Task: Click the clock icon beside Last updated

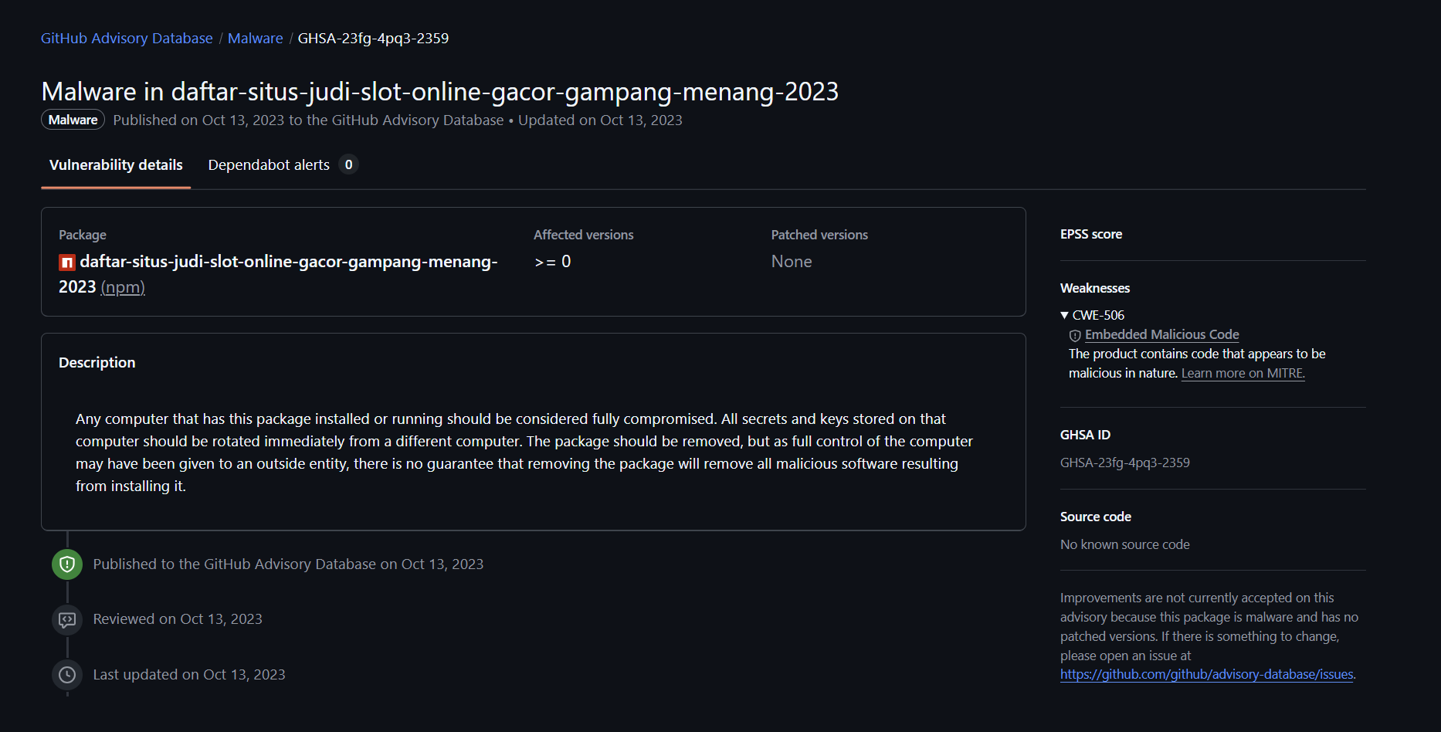Action: coord(67,675)
